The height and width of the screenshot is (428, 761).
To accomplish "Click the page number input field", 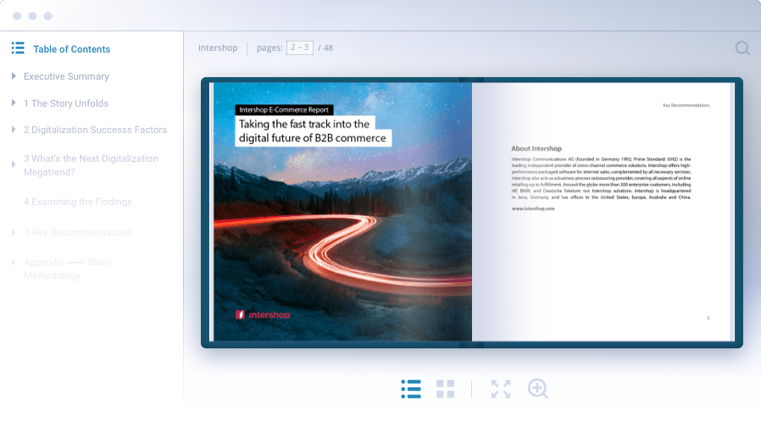I will pyautogui.click(x=300, y=47).
